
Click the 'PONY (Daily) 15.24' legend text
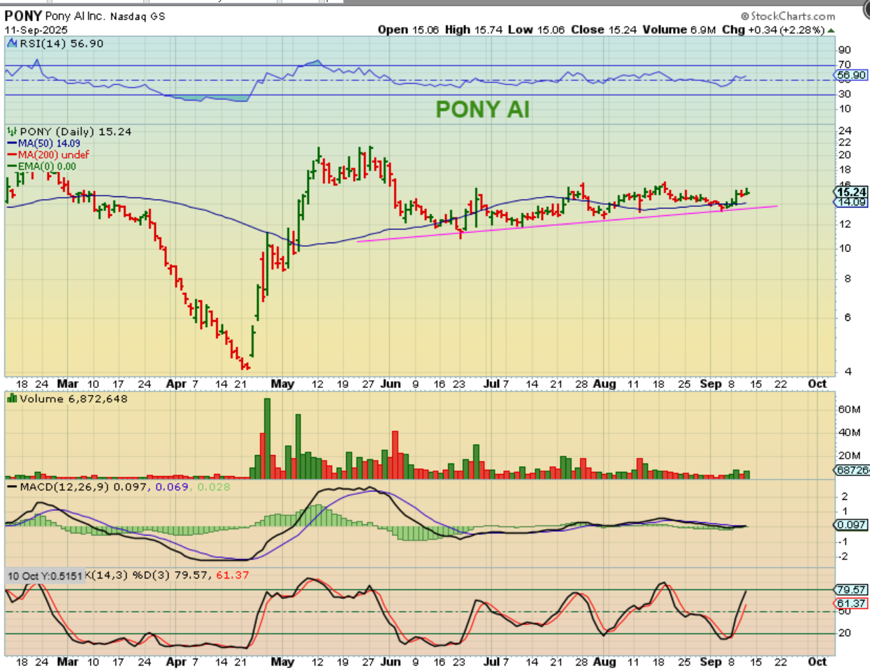tap(75, 131)
